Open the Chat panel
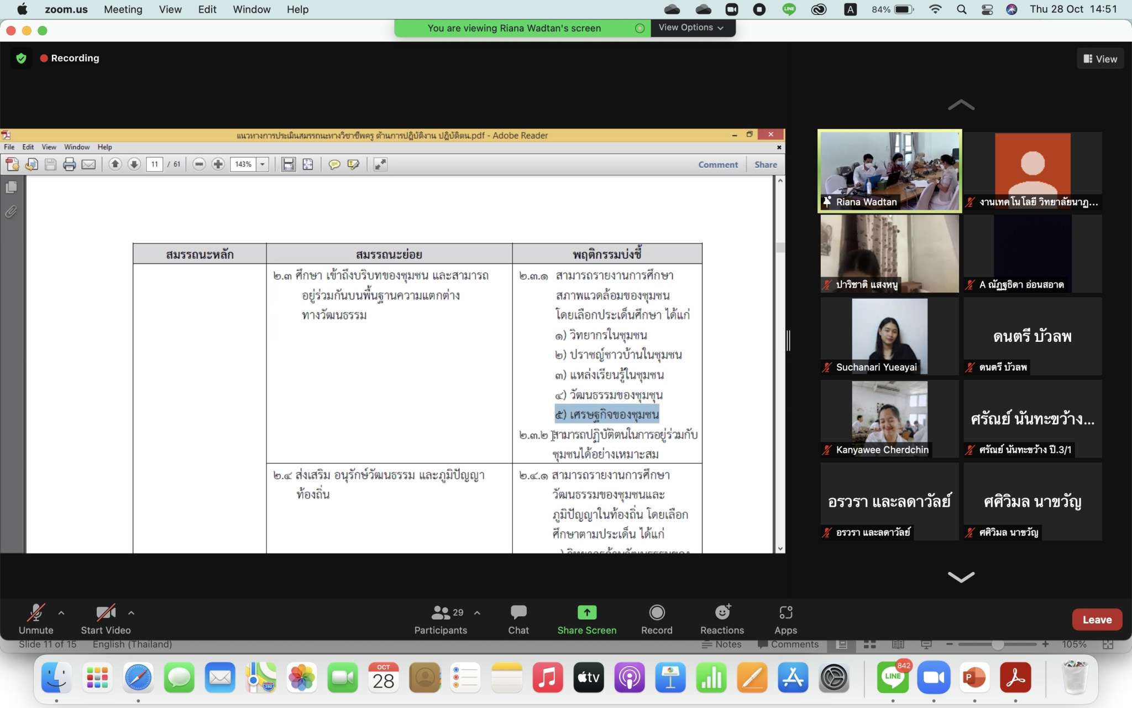Viewport: 1132px width, 708px height. point(518,613)
